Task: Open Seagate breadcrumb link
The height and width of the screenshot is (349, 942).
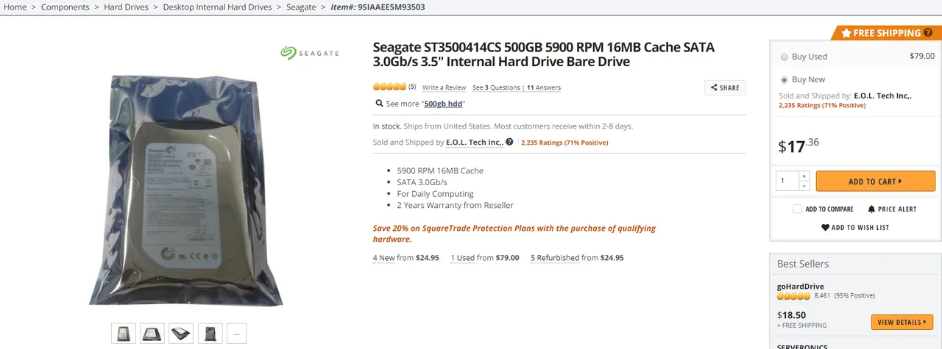Action: tap(301, 7)
